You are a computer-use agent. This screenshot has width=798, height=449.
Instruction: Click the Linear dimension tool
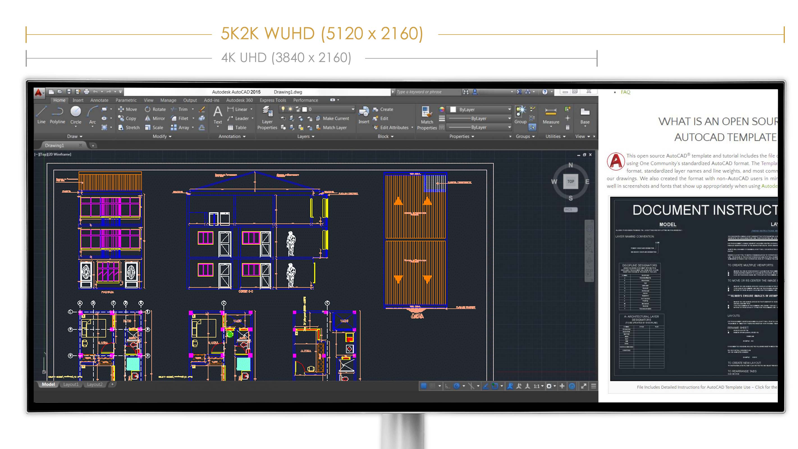(x=237, y=109)
